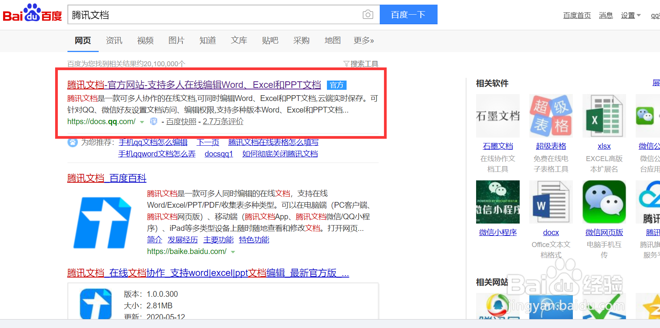Open the xlsx Excel file icon
Image resolution: width=660 pixels, height=328 pixels.
click(x=604, y=116)
